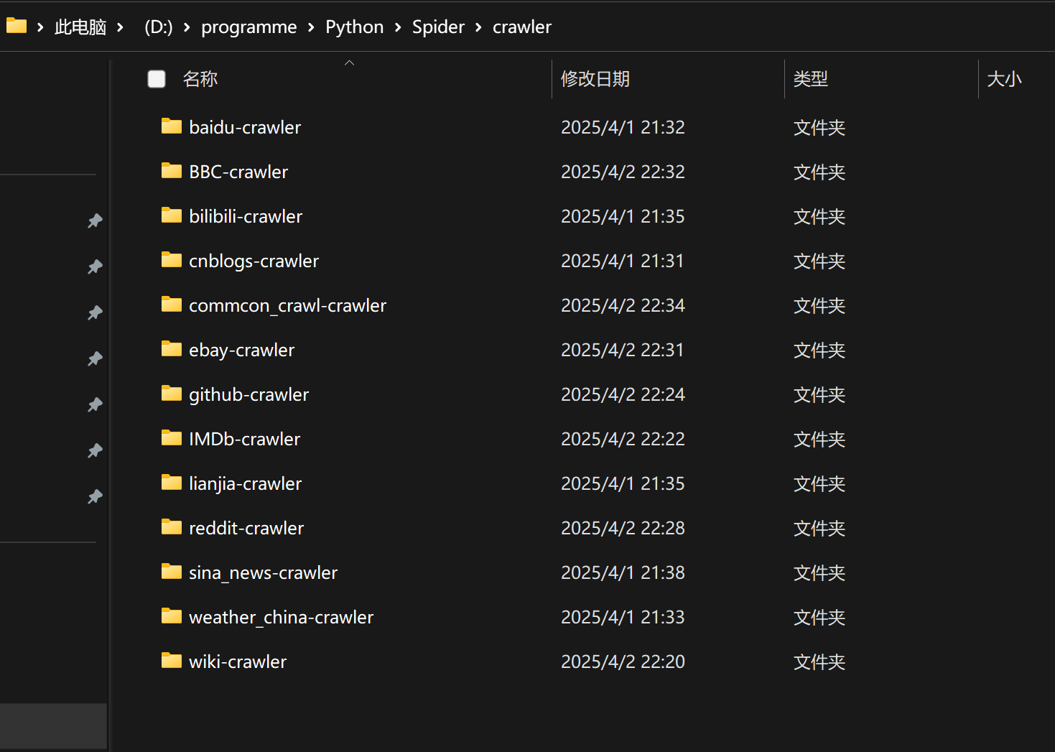Select the commcon_crawl-crawler folder name

tap(287, 305)
